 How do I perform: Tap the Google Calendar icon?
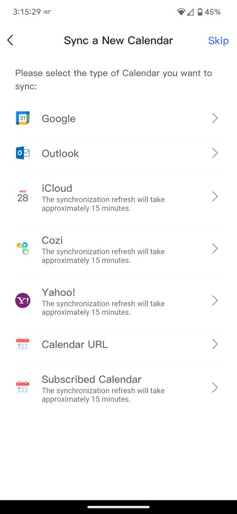pos(23,118)
